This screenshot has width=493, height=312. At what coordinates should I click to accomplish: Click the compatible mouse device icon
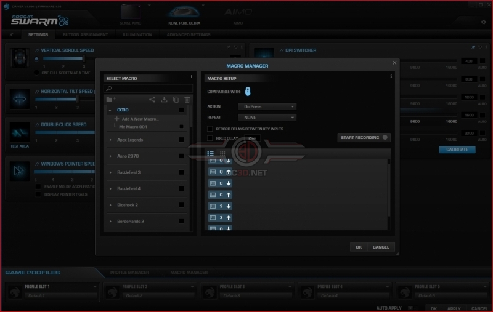tap(248, 92)
